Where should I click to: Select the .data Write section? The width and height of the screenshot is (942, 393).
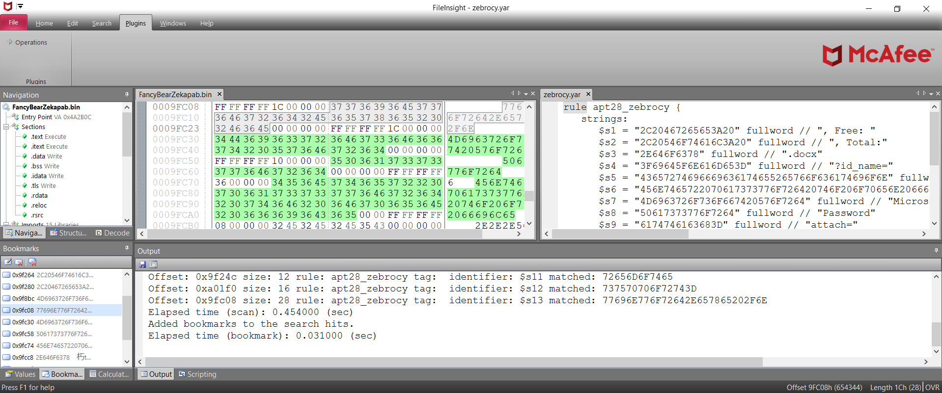pos(47,156)
